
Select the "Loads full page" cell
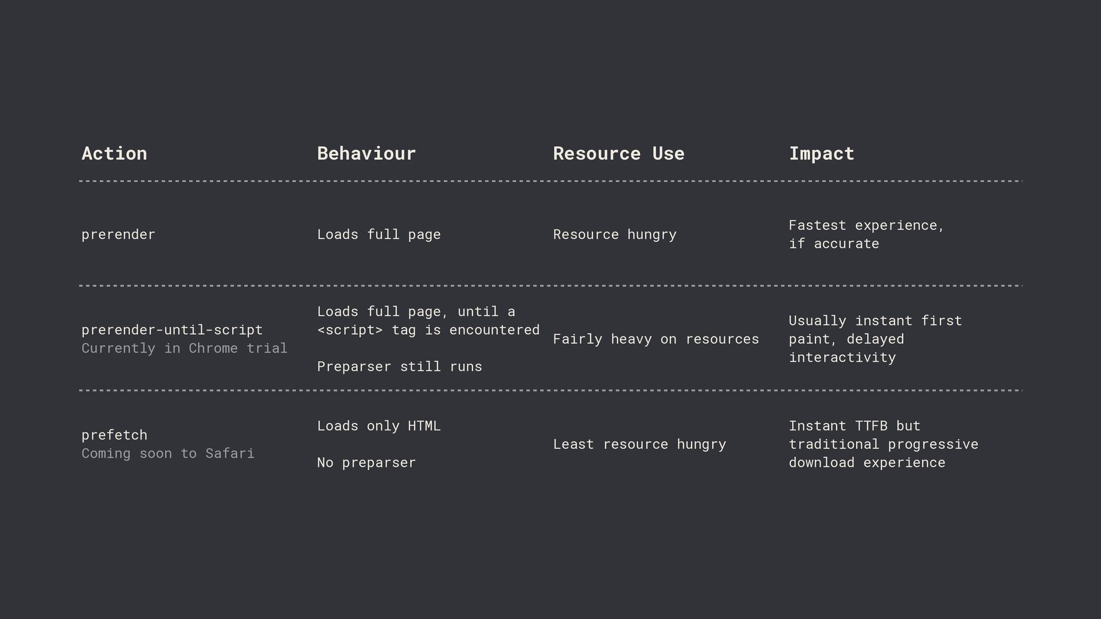click(x=378, y=234)
